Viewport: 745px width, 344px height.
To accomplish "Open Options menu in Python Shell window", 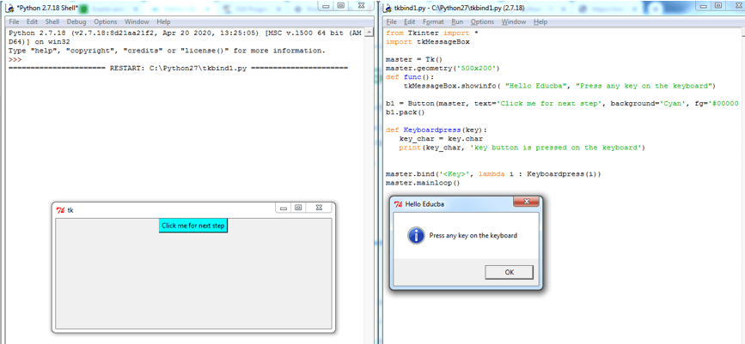I will pyautogui.click(x=106, y=21).
